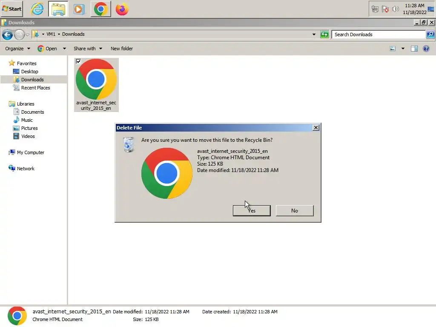
Task: Open Windows Explorer taskbar icon
Action: click(x=58, y=9)
